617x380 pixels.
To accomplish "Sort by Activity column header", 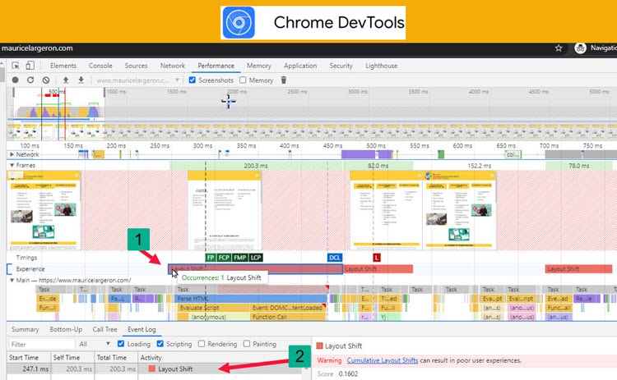I will pos(220,358).
